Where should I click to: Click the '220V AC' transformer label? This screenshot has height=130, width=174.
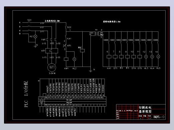[x=91, y=34]
